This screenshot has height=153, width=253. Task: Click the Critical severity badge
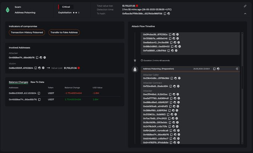pyautogui.click(x=66, y=7)
